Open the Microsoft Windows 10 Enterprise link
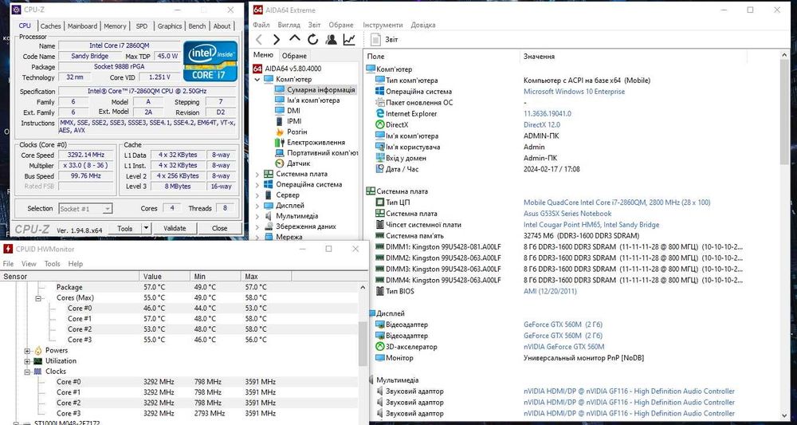Viewport: 797px width, 425px height. coord(574,92)
